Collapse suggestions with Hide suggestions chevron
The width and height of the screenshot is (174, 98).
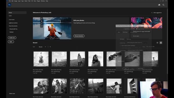click(157, 13)
